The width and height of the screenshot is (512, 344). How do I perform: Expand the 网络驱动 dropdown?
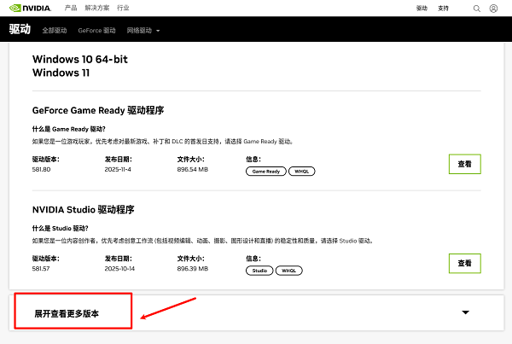(143, 30)
